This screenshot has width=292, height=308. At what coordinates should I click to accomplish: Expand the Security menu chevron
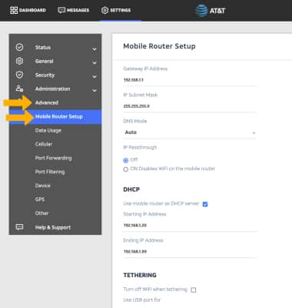tap(95, 76)
